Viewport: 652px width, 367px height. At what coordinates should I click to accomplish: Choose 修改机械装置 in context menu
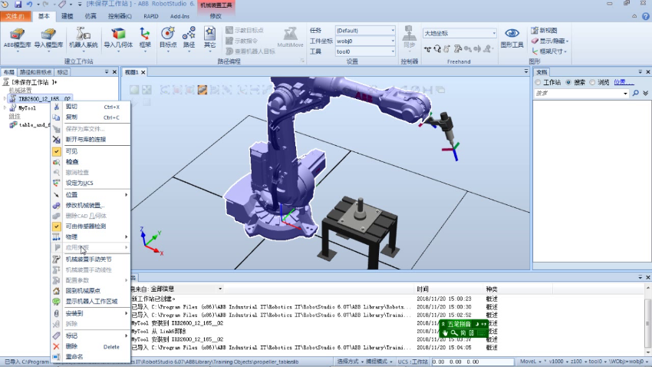[x=91, y=205]
